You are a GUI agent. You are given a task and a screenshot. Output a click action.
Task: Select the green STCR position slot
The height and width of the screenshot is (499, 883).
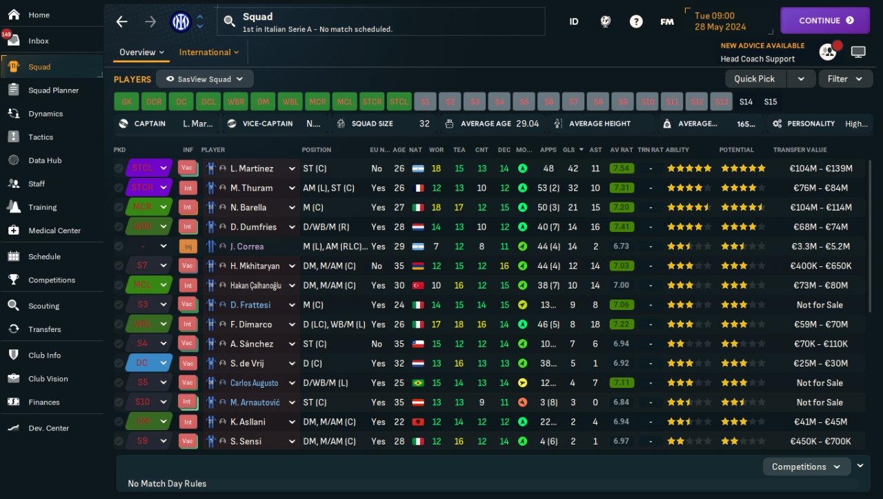pos(372,101)
